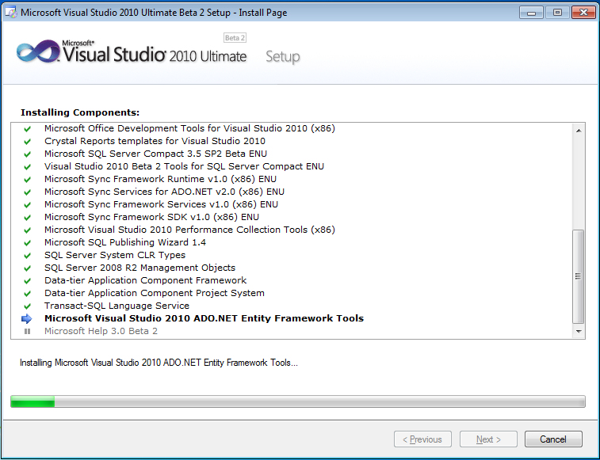Click the checkmark beside SQL Server System CLR Types

point(27,255)
